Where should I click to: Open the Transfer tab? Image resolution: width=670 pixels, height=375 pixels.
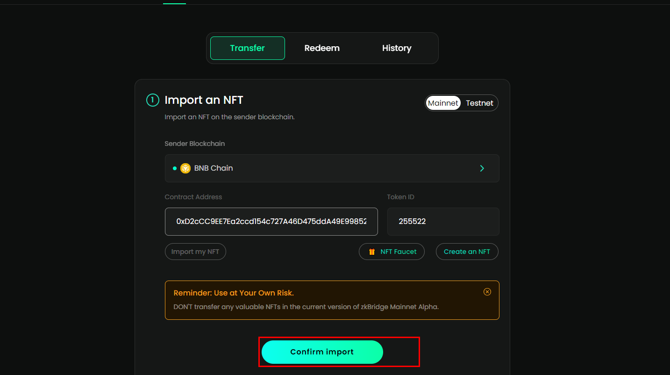tap(247, 48)
